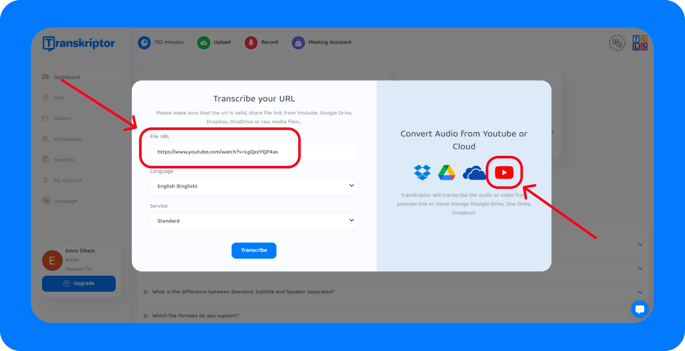685x351 pixels.
Task: Click the Language globe icon in sidebar
Action: 46,201
